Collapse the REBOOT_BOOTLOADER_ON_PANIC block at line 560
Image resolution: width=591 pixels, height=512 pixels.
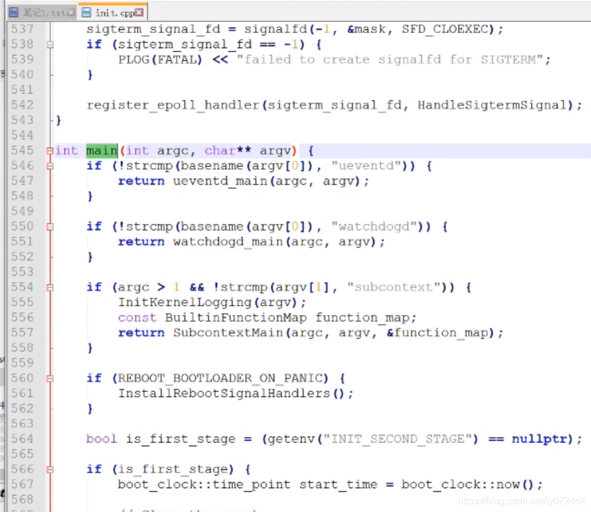pyautogui.click(x=50, y=378)
